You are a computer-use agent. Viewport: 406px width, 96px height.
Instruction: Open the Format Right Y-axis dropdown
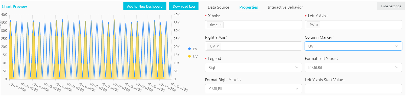pos(253,89)
